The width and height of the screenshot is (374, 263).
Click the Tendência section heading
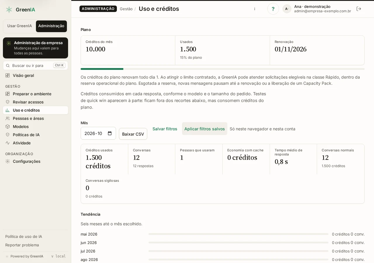point(91,214)
